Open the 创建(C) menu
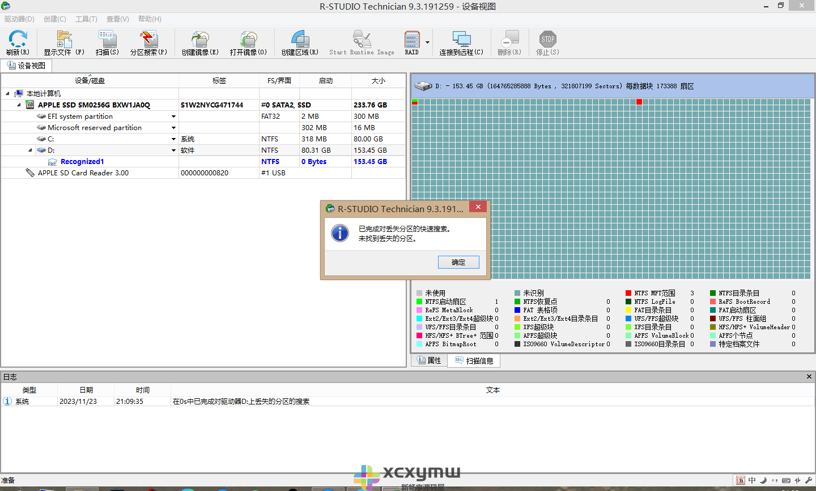The height and width of the screenshot is (491, 816). coord(55,19)
